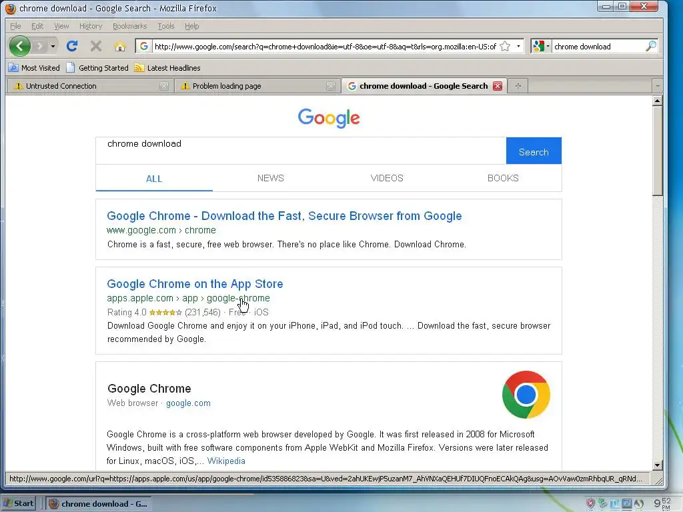Image resolution: width=683 pixels, height=512 pixels.
Task: Click the google.com link under Web browser
Action: tap(188, 403)
